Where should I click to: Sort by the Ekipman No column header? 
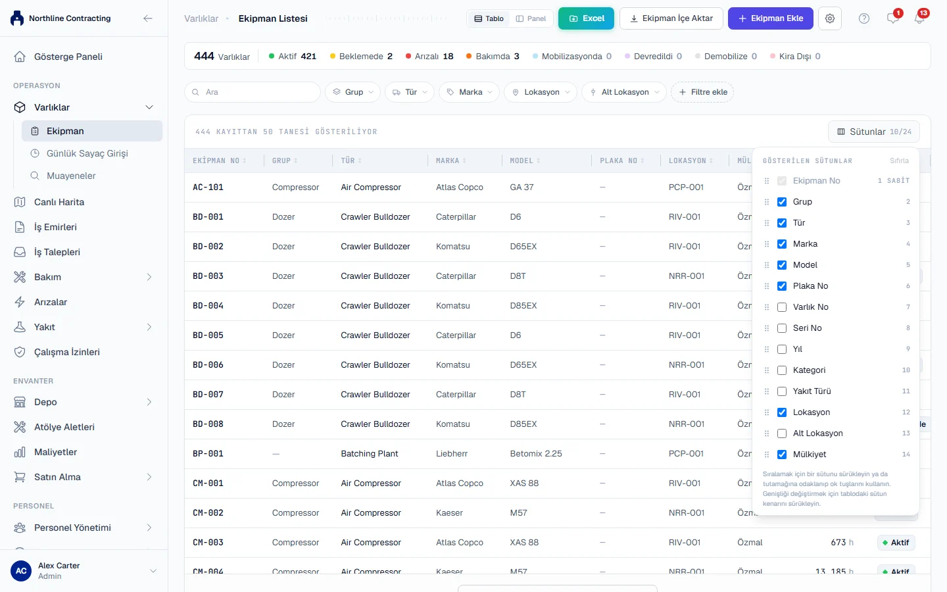(220, 160)
